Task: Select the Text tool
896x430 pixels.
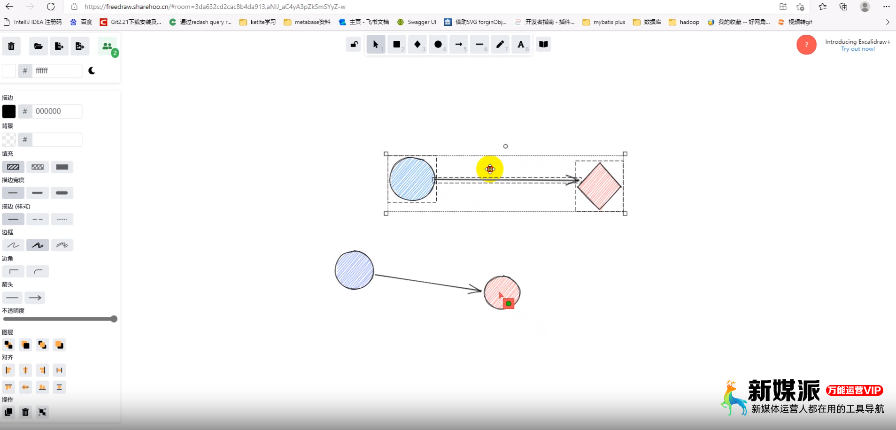Action: (x=521, y=45)
